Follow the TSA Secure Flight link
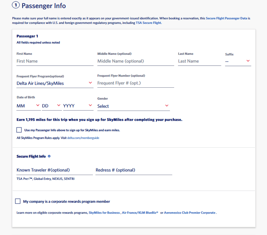Image resolution: width=267 pixels, height=235 pixels. click(149, 23)
